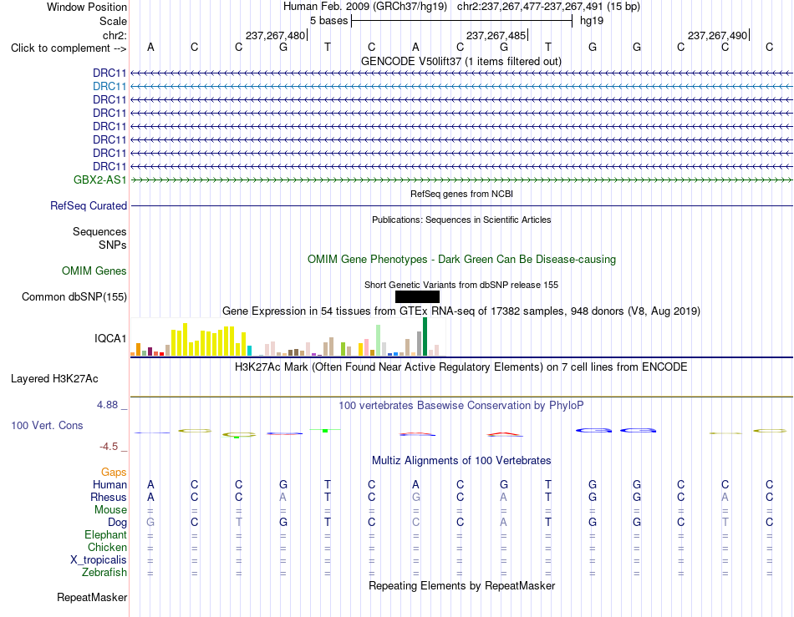
Task: Click '100 vertebrates Basewise Conservation by PhyloP' title
Action: point(461,406)
